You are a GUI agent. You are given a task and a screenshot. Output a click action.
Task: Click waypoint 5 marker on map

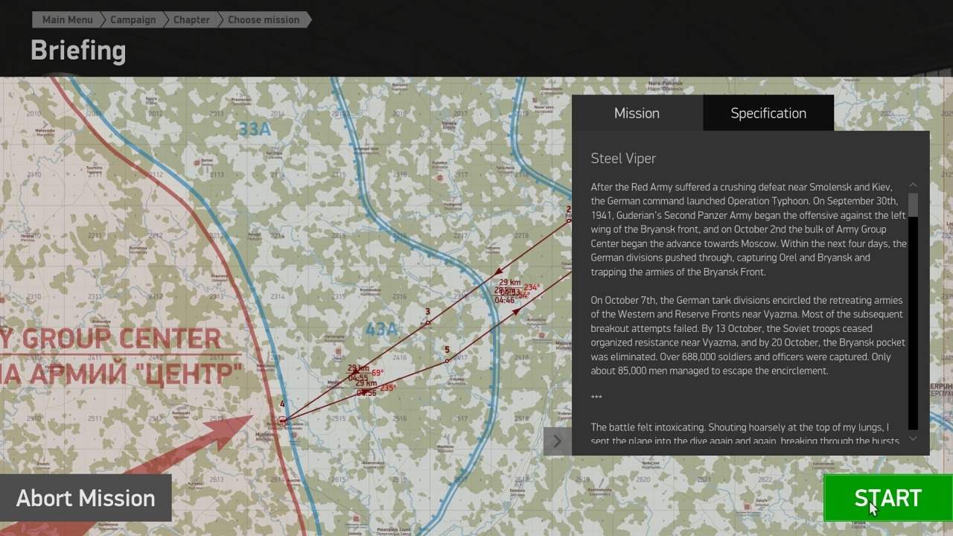point(447,361)
